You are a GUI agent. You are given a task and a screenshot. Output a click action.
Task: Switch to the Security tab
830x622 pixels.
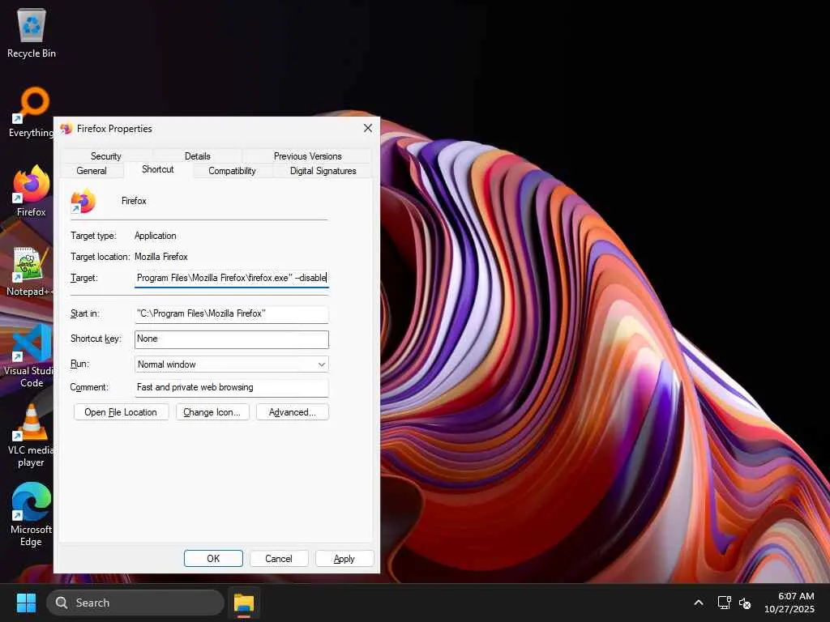click(106, 156)
